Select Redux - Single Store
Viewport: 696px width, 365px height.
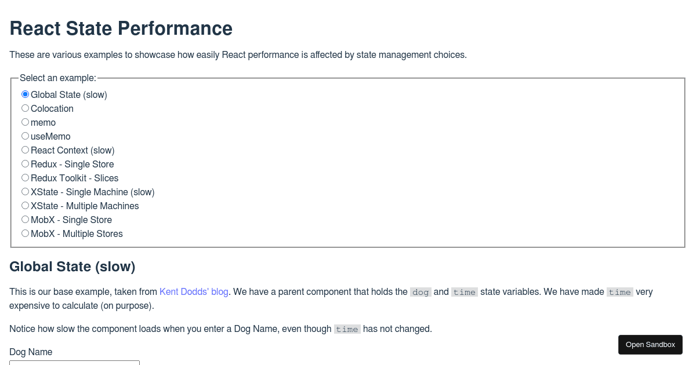(x=25, y=163)
